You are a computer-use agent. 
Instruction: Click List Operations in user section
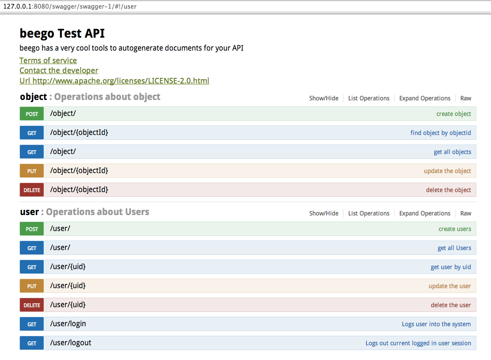click(369, 213)
